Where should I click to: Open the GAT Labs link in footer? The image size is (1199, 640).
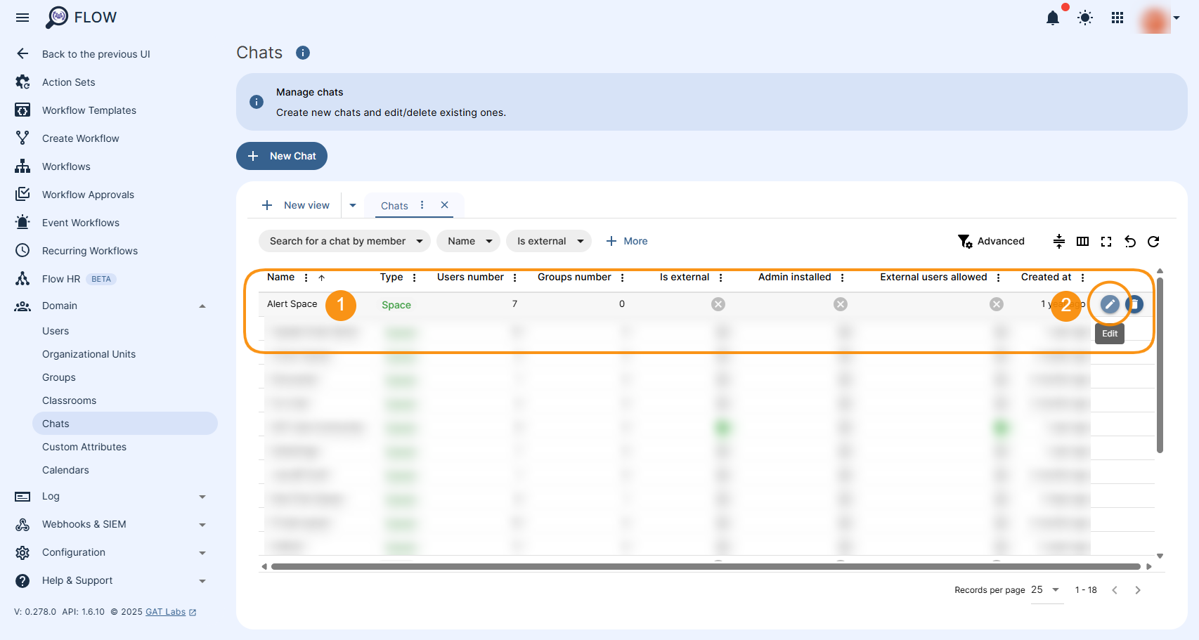pyautogui.click(x=165, y=612)
